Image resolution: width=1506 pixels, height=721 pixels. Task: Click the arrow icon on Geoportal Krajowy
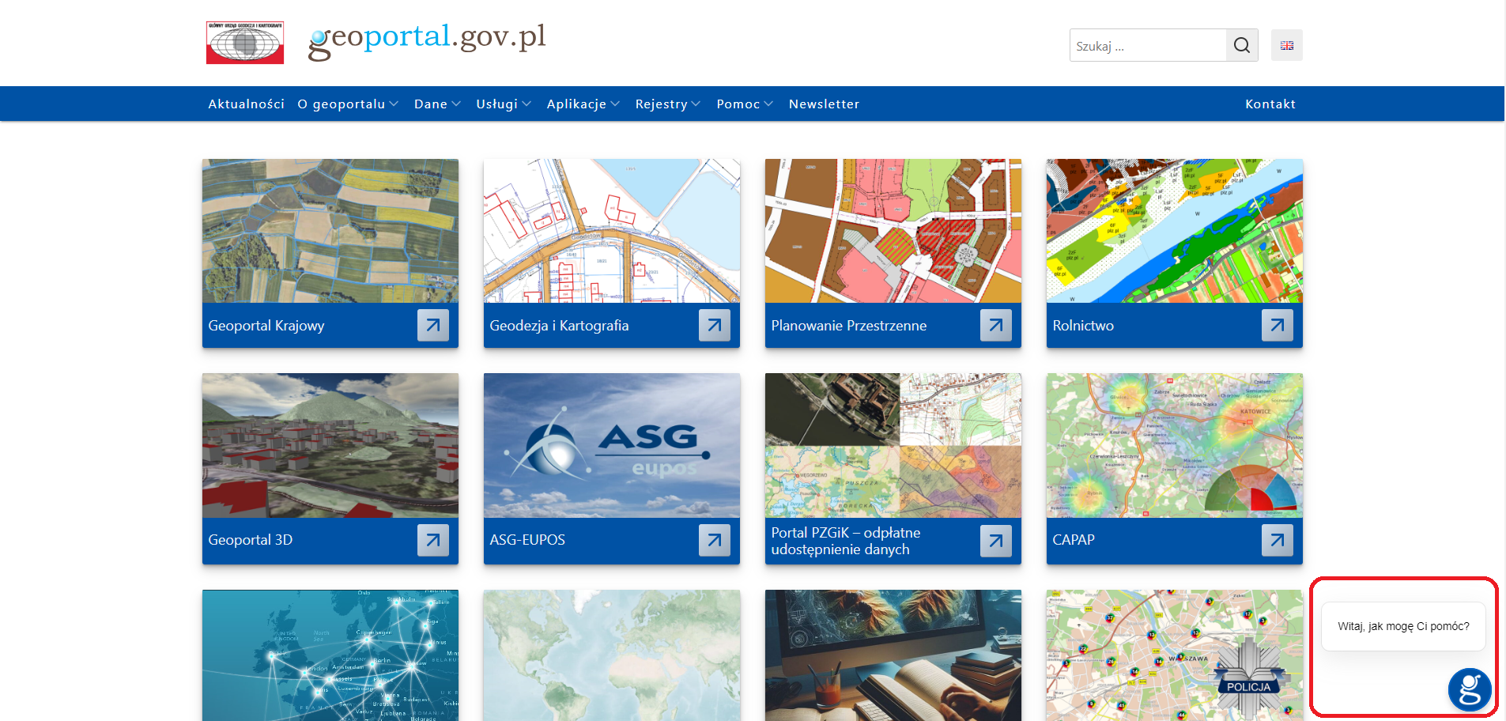click(432, 325)
